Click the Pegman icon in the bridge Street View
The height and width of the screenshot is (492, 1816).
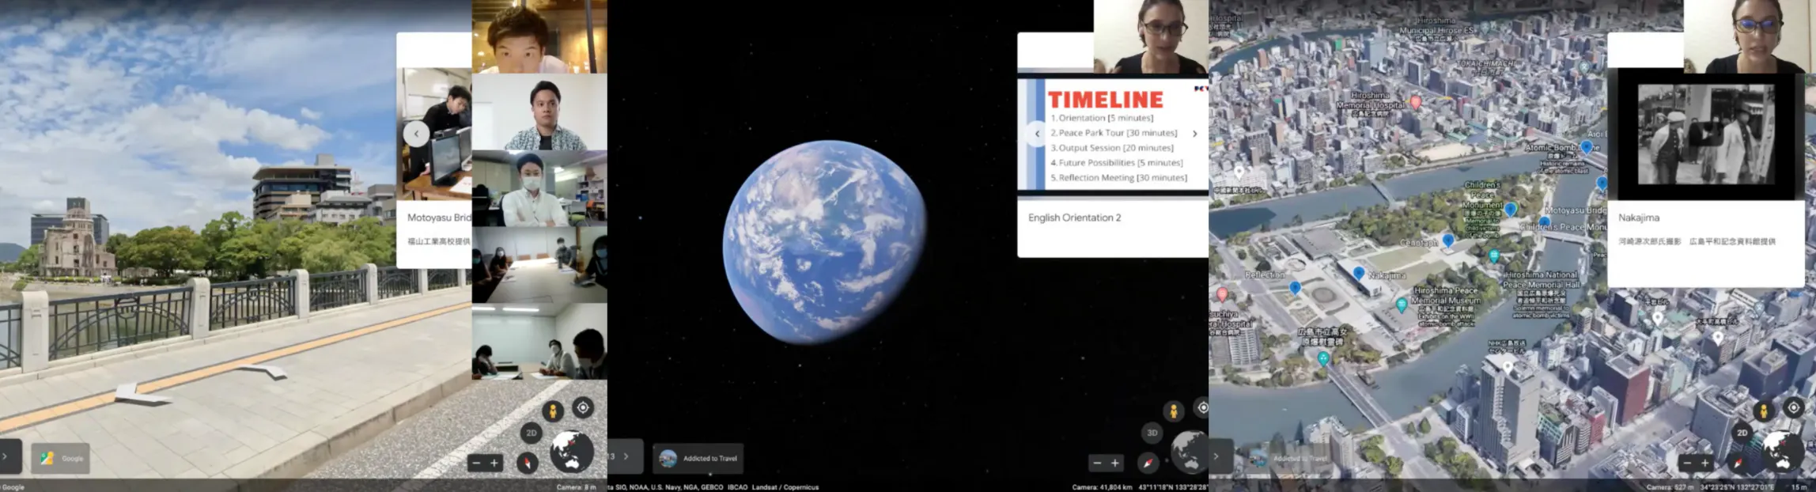tap(553, 411)
